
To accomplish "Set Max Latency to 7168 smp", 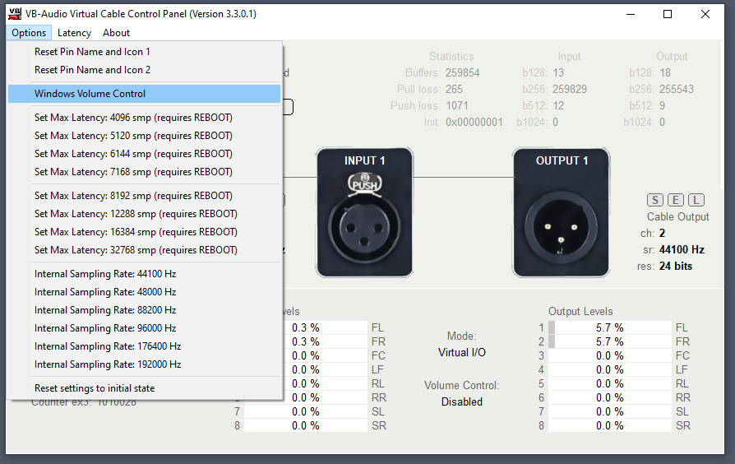I will (145, 172).
